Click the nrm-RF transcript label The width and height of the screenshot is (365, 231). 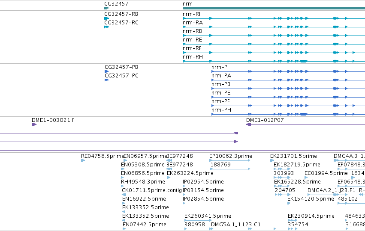192,48
